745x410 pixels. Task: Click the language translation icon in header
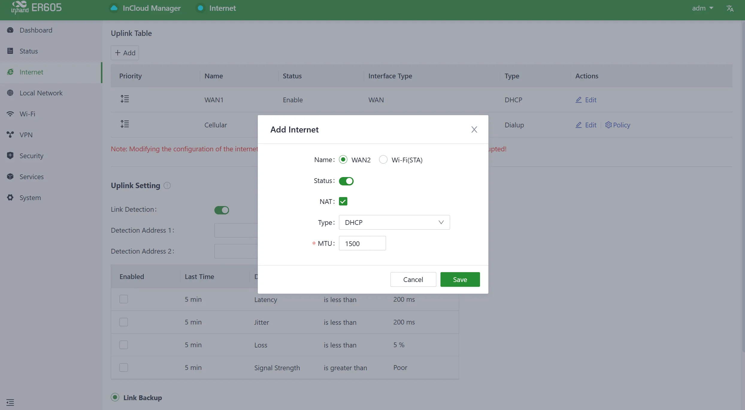730,8
